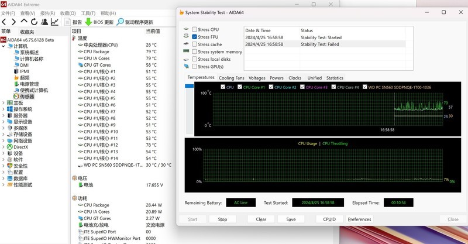Select IPMI item in tree
The width and height of the screenshot is (468, 244).
tap(25, 71)
